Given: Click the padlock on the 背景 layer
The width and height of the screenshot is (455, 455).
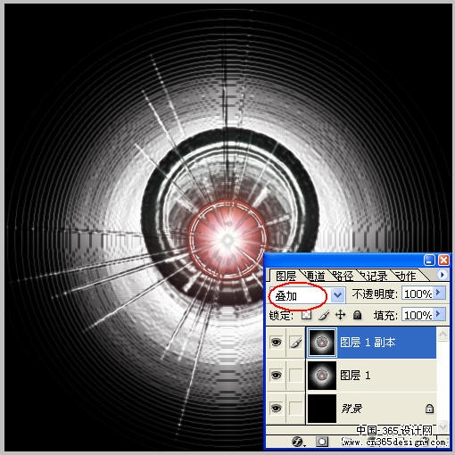Looking at the screenshot, I should [429, 409].
